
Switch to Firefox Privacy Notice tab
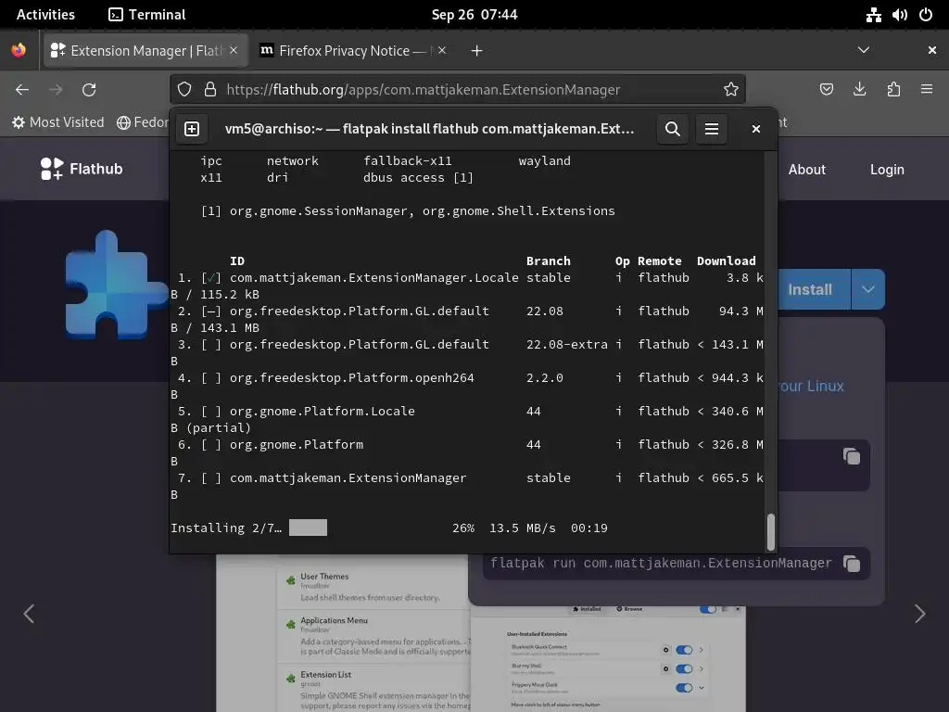(352, 50)
